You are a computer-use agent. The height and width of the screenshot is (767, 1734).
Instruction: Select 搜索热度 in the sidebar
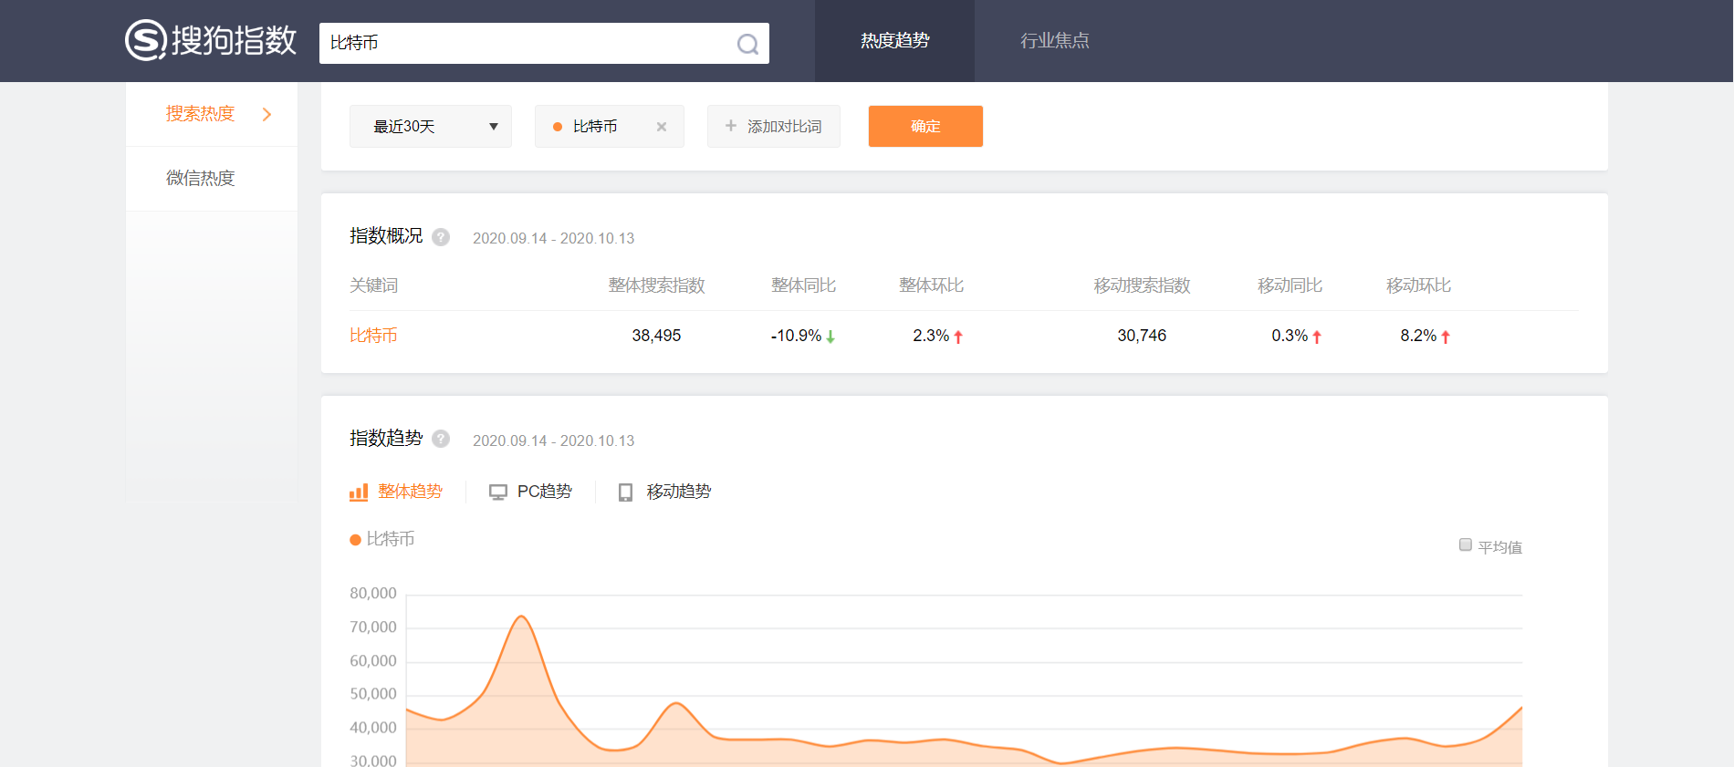pyautogui.click(x=200, y=114)
